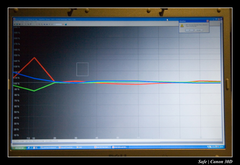
Task: Go to previous file with left arrow icon
Action: [x=44, y=24]
